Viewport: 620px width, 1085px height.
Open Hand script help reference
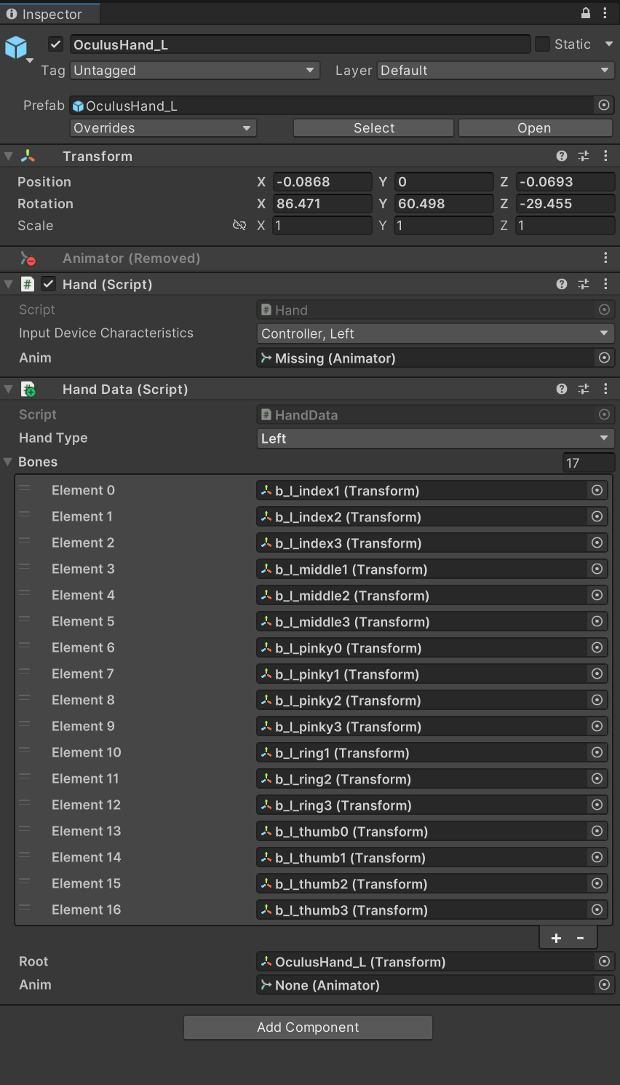coord(562,284)
